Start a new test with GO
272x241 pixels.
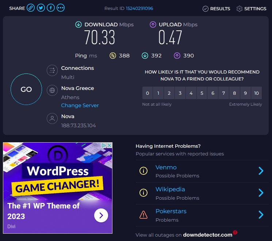tap(26, 89)
